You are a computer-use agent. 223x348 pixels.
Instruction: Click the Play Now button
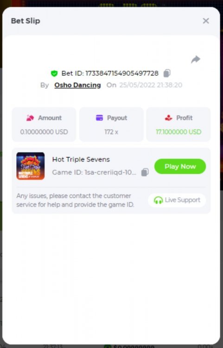(x=180, y=167)
